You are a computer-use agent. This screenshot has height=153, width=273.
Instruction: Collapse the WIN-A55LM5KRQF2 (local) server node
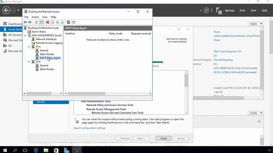coord(25,35)
